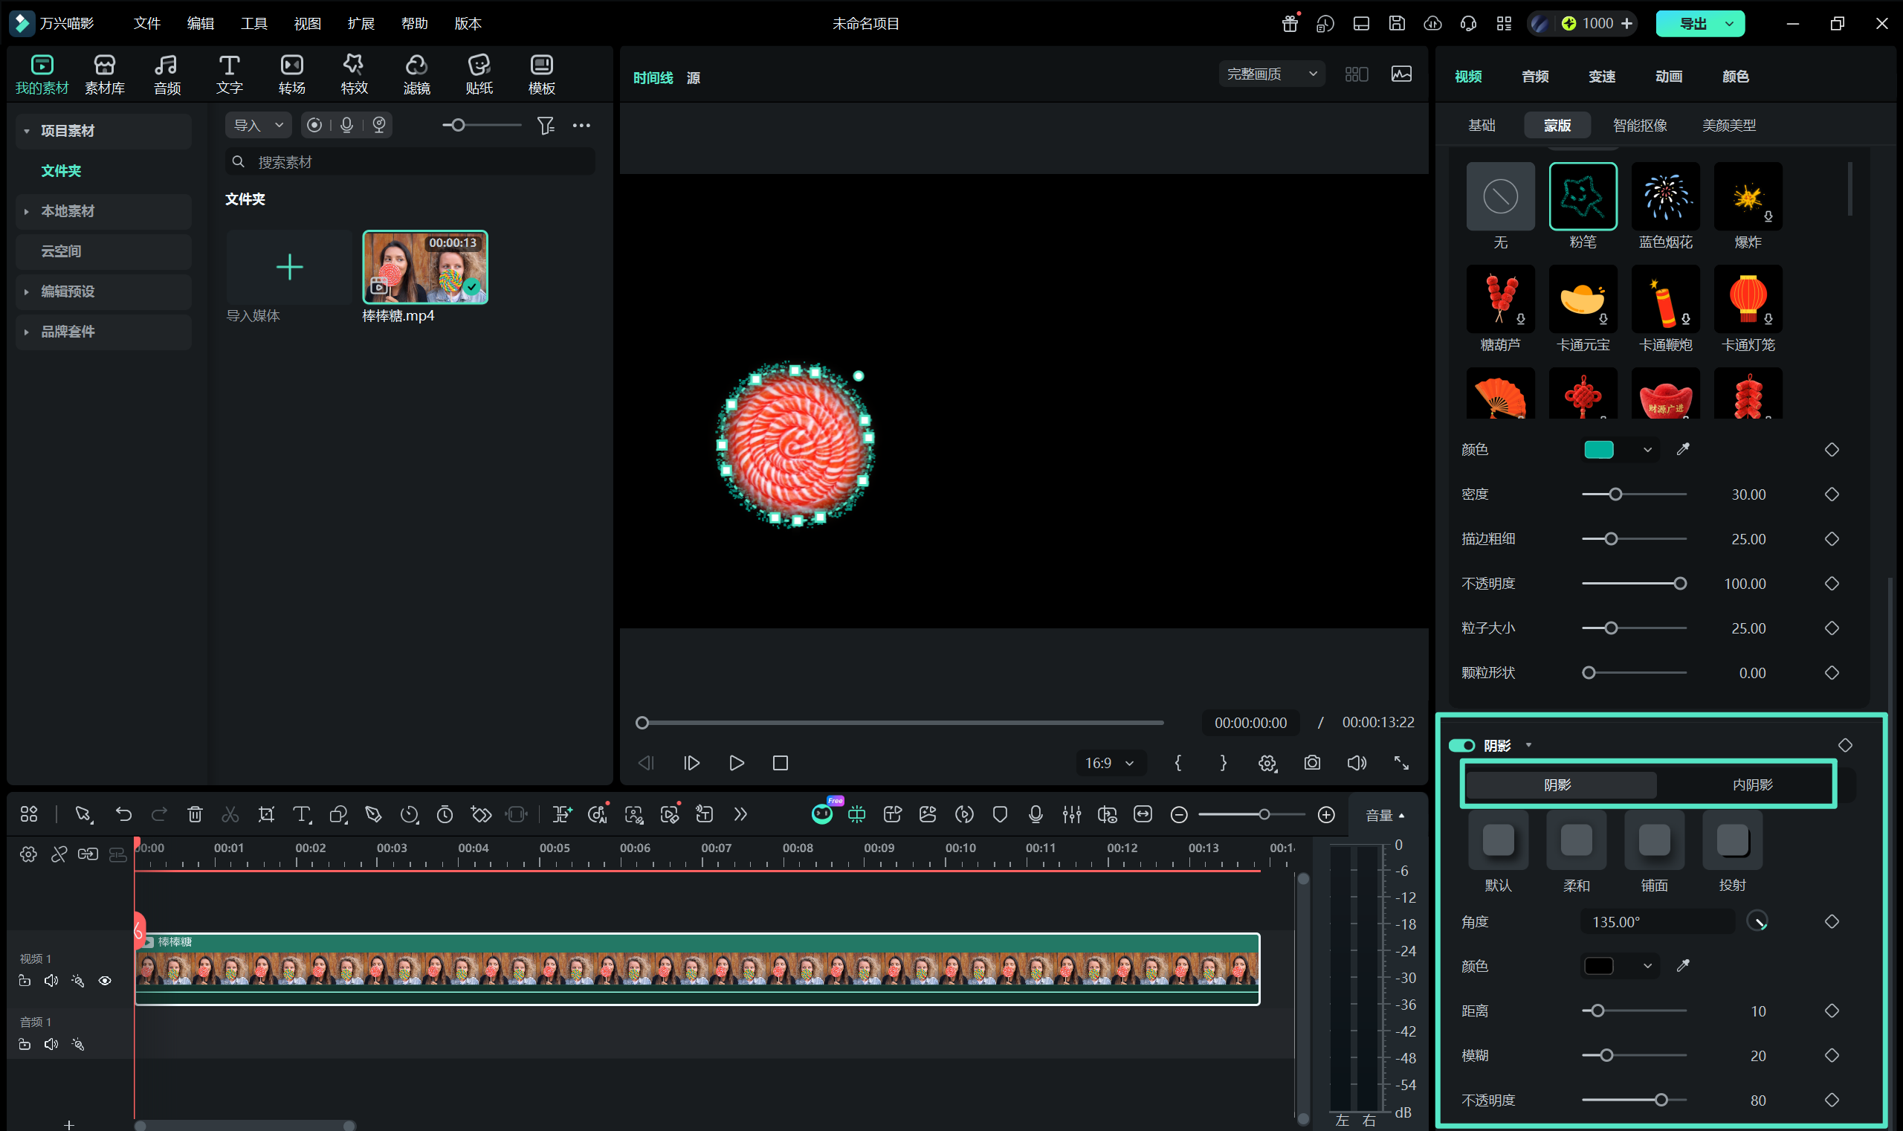Open the 导出 export options arrow
Image resolution: width=1903 pixels, height=1131 pixels.
click(x=1729, y=24)
